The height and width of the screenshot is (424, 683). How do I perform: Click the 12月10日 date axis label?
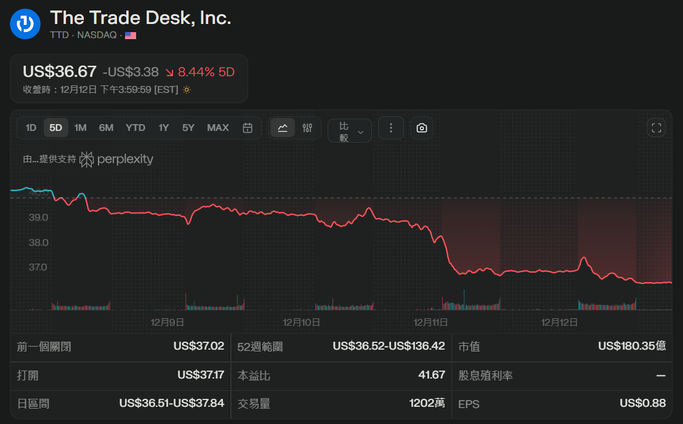[x=301, y=323]
